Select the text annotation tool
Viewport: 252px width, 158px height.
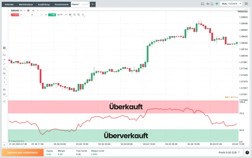tap(4, 83)
